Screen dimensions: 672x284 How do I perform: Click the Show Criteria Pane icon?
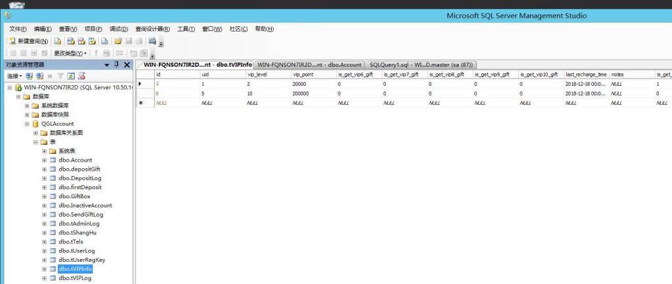pyautogui.click(x=23, y=53)
